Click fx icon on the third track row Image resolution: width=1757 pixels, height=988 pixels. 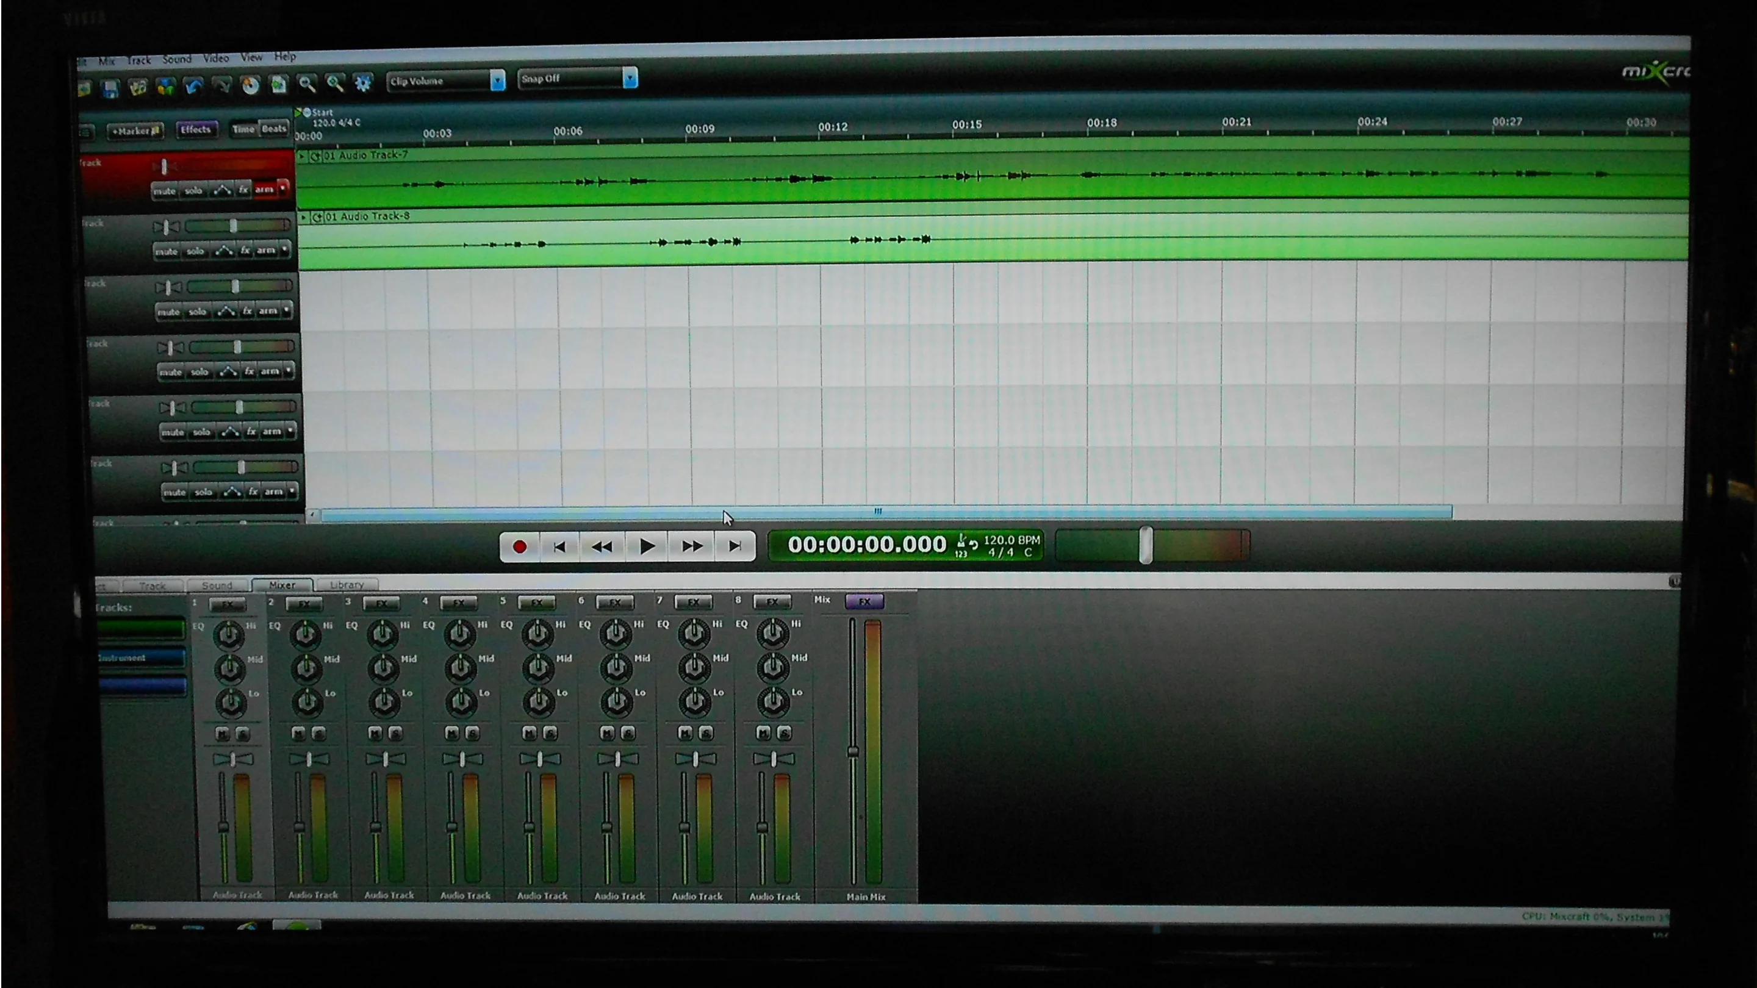(x=248, y=311)
